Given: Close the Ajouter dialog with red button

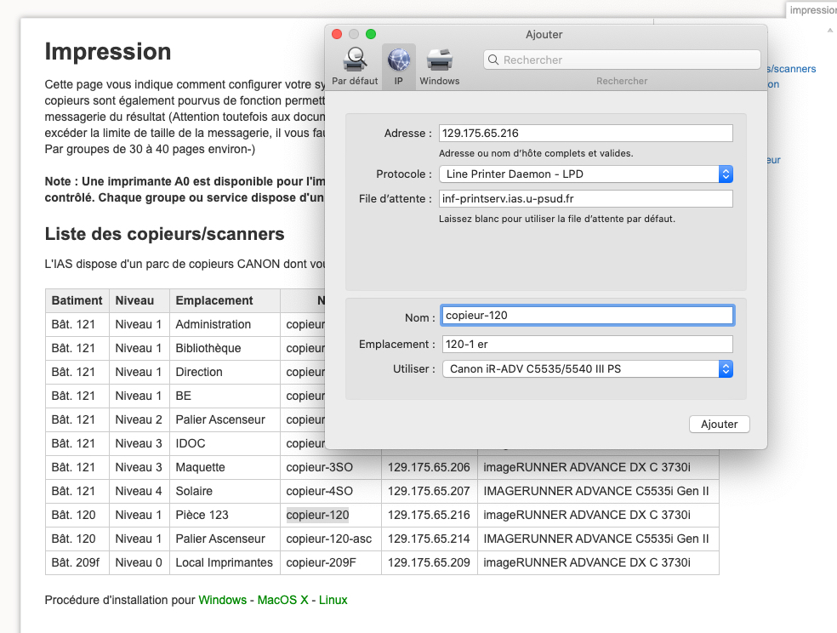Looking at the screenshot, I should point(337,34).
